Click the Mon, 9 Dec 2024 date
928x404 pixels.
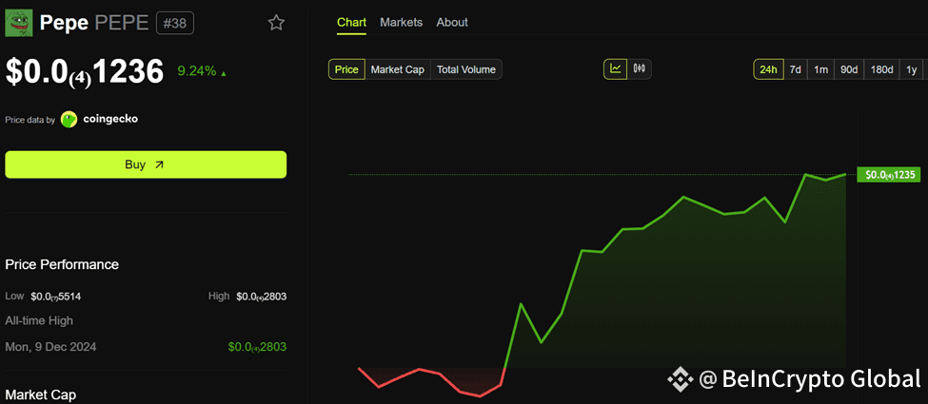pos(50,347)
